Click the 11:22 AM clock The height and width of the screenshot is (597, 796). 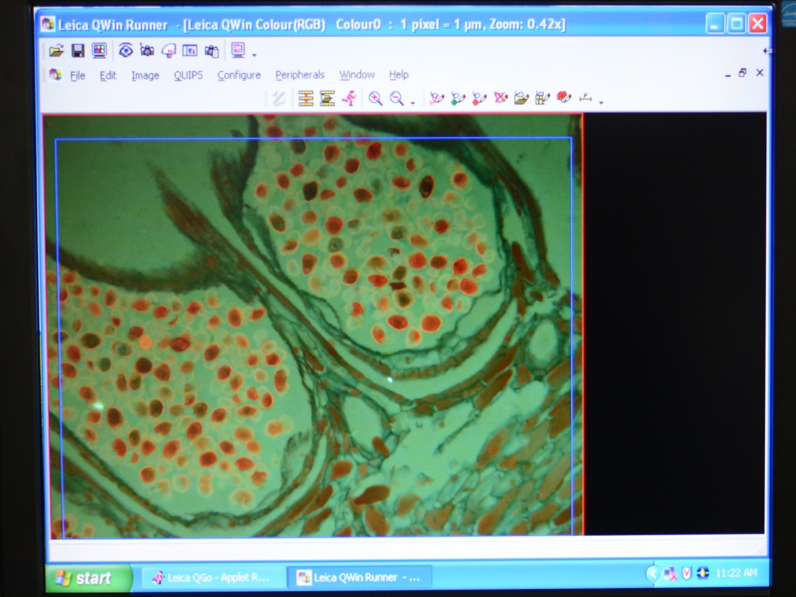tap(736, 573)
